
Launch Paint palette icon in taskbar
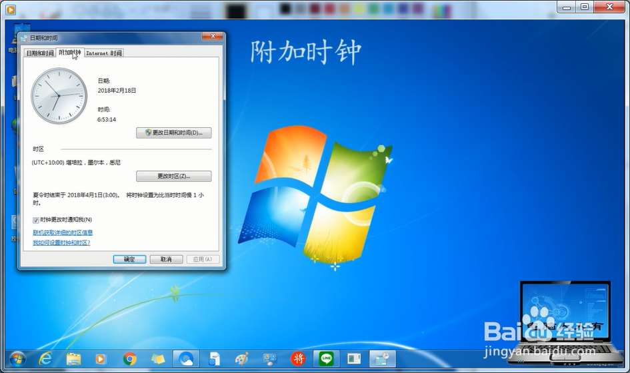coord(242,358)
